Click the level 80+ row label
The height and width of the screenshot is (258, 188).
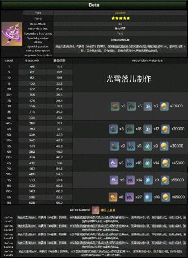pos(9,191)
